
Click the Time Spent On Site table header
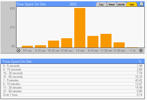pos(17,61)
